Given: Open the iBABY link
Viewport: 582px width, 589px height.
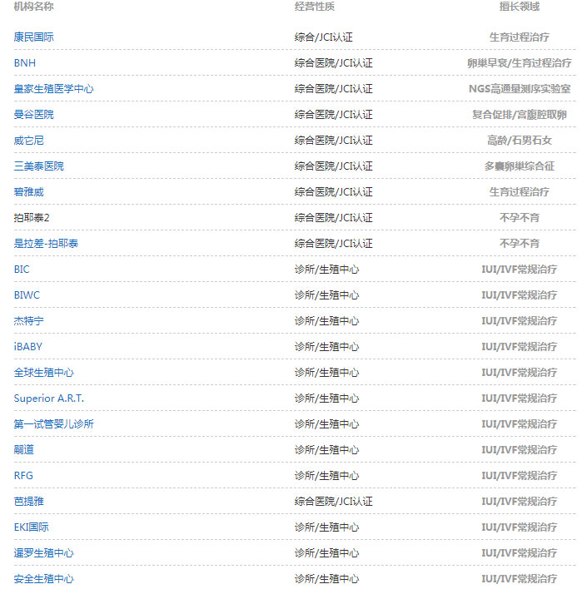Looking at the screenshot, I should [27, 347].
